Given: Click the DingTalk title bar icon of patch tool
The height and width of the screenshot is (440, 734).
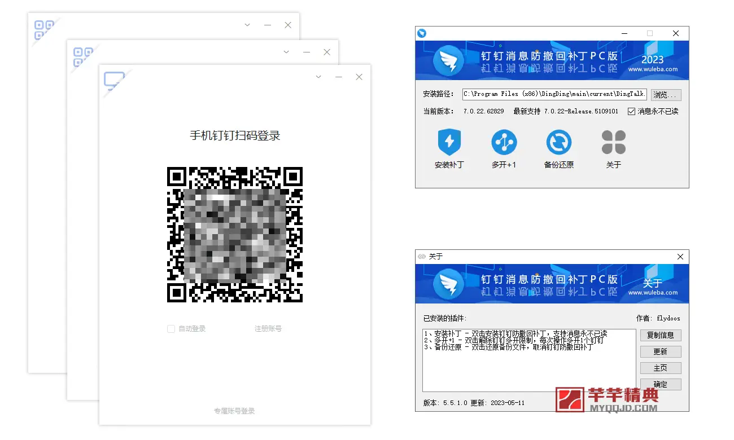Looking at the screenshot, I should (421, 33).
